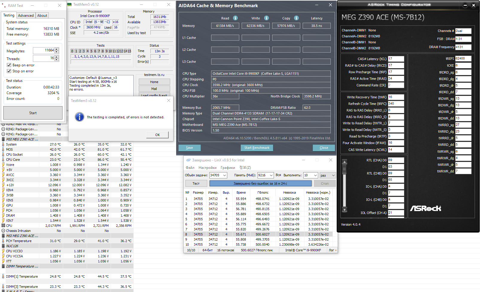Click the thermometer icon of DIMM[1] Temperature
The height and width of the screenshot is (292, 480).
click(x=3, y=276)
